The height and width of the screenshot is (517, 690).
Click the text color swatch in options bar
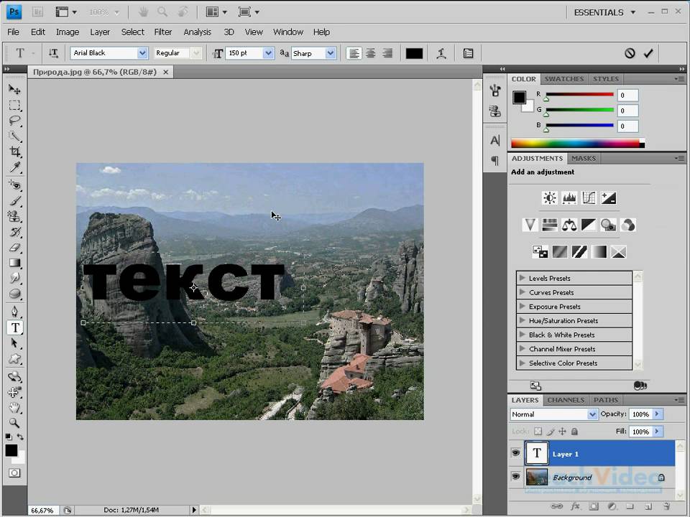[414, 53]
